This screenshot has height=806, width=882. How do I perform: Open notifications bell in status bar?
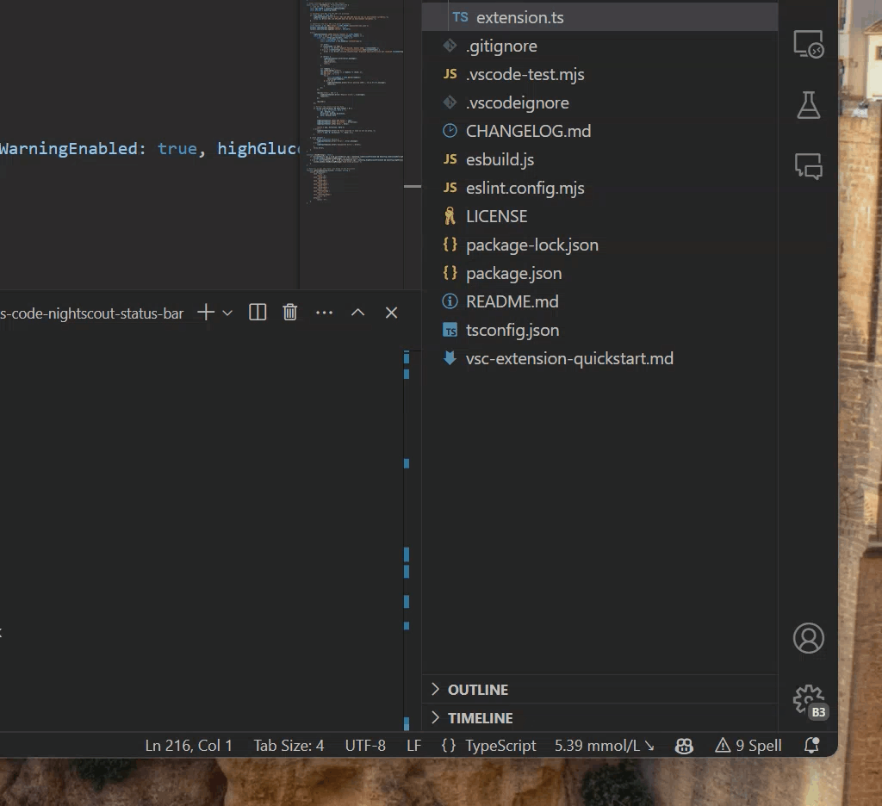811,745
